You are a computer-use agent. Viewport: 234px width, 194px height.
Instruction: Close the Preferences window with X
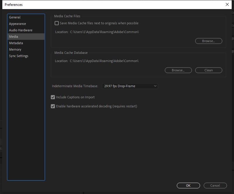[x=227, y=4]
